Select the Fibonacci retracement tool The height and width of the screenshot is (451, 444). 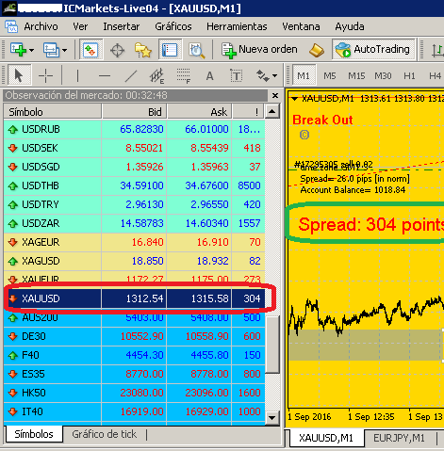[184, 75]
